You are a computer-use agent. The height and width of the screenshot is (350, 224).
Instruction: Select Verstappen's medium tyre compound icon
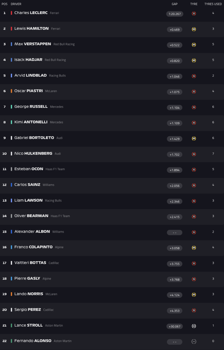pos(194,45)
